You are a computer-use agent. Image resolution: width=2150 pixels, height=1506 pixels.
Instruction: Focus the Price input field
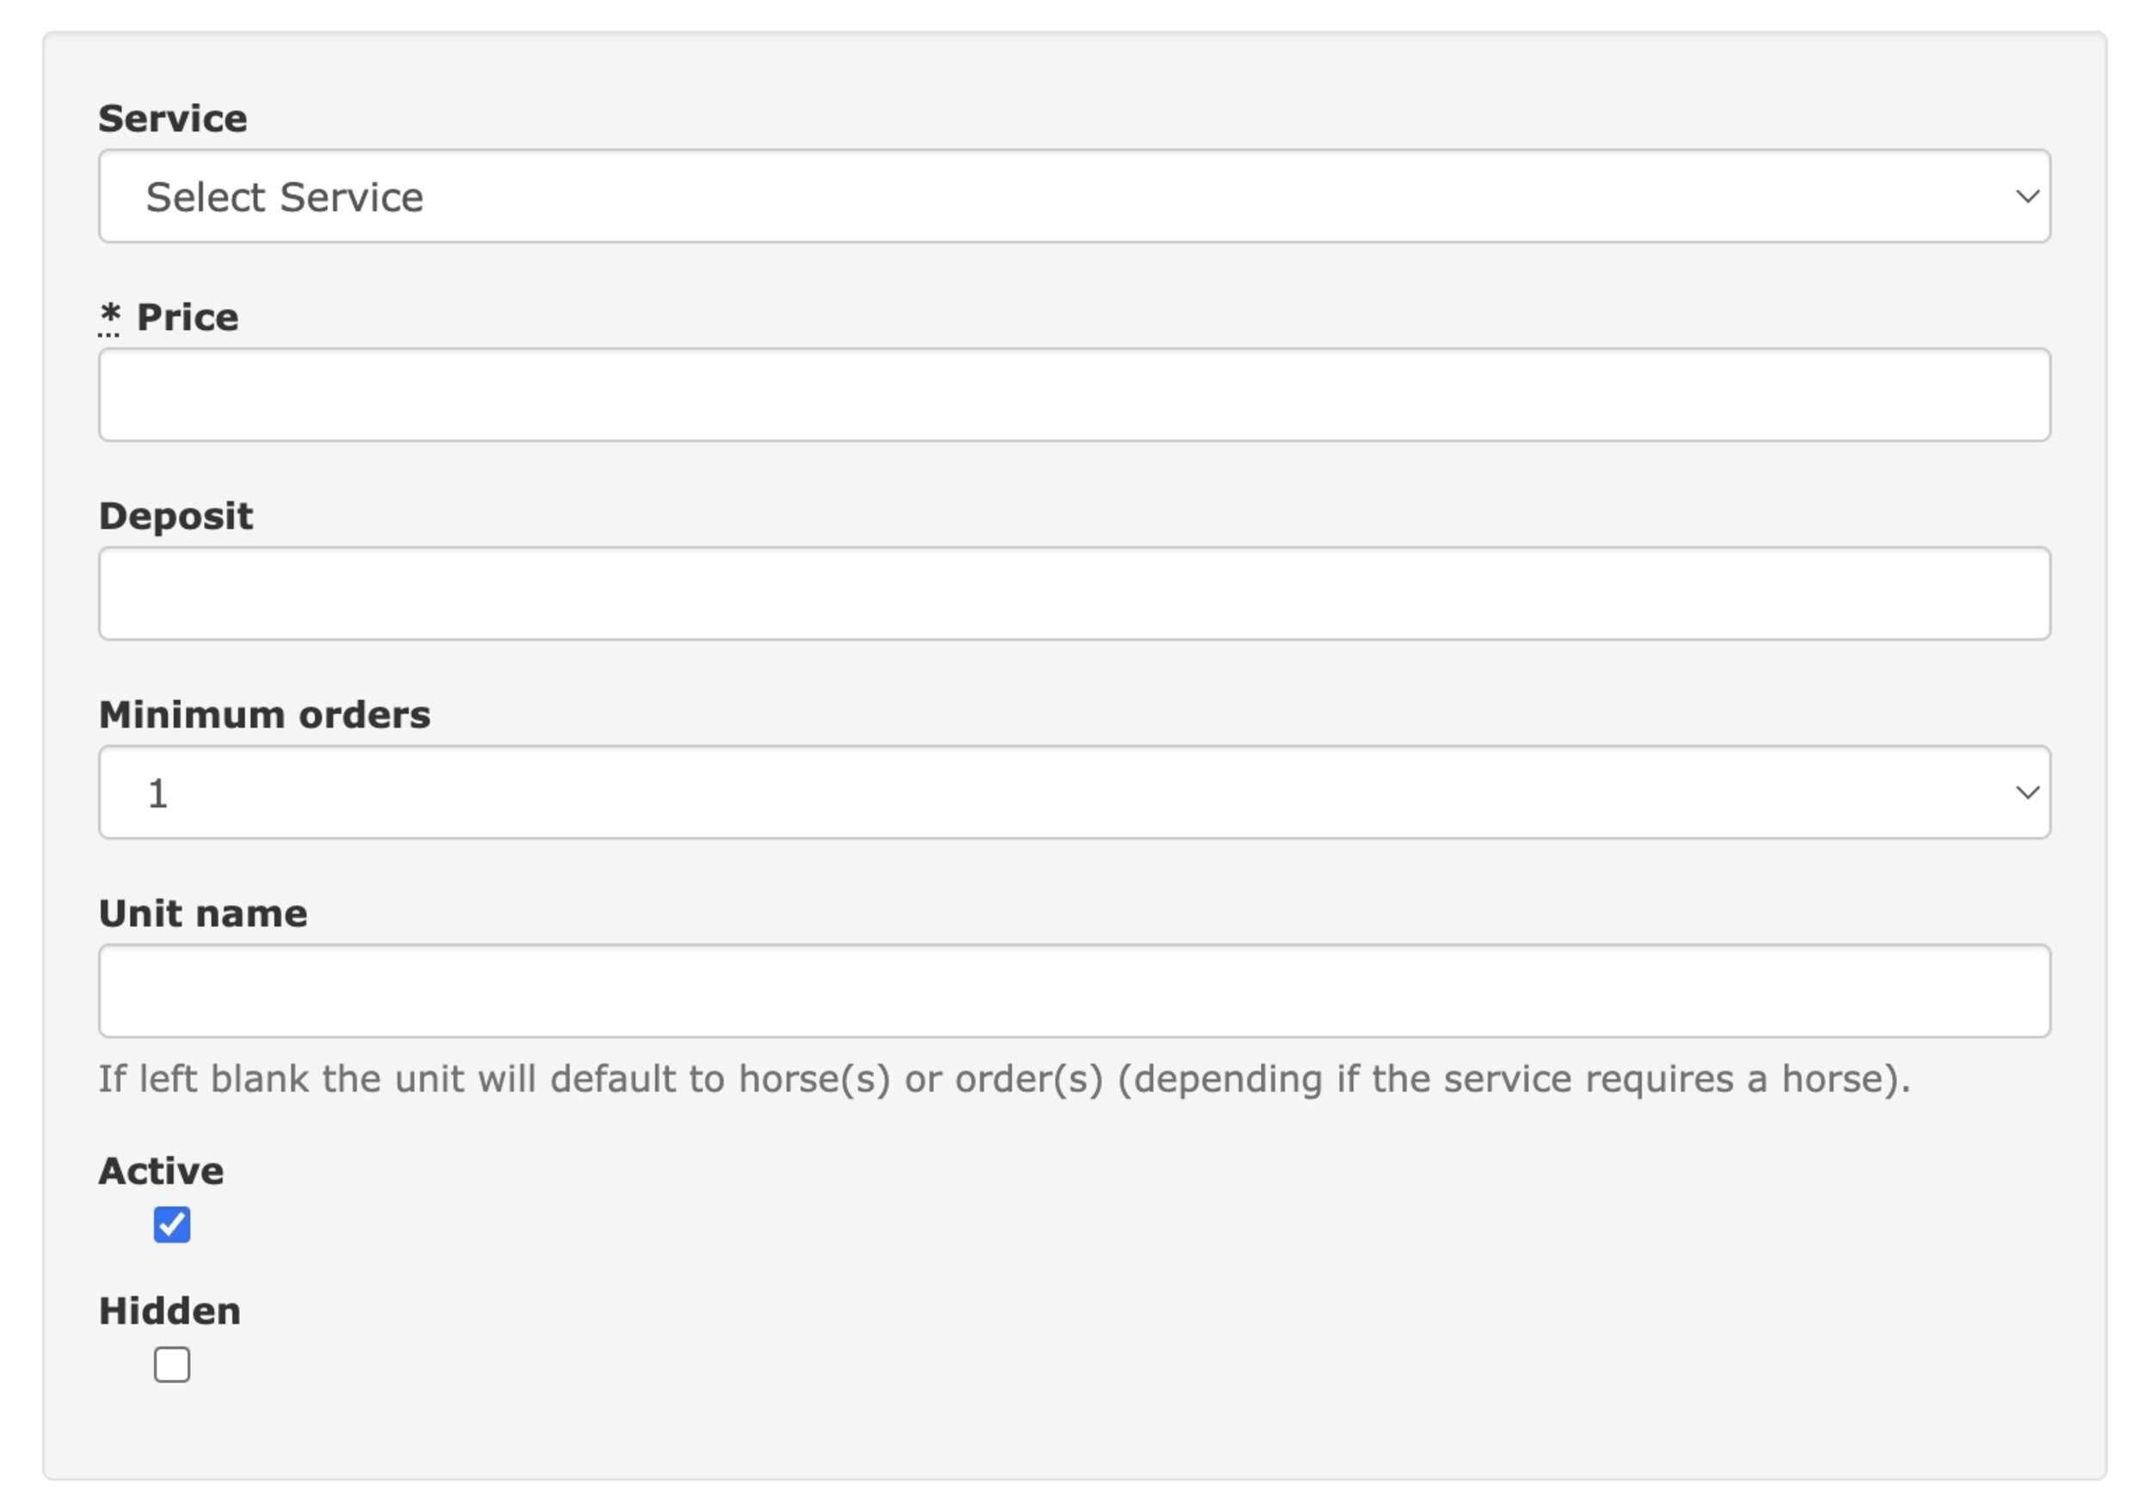[1074, 394]
